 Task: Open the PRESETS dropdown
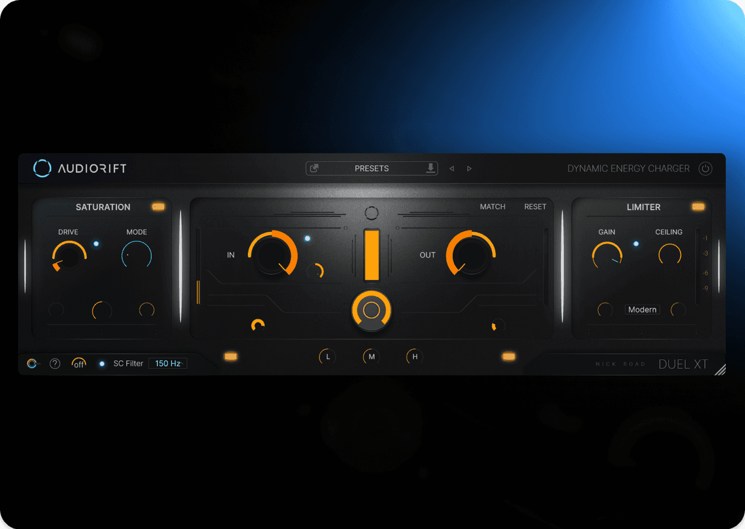tap(371, 168)
